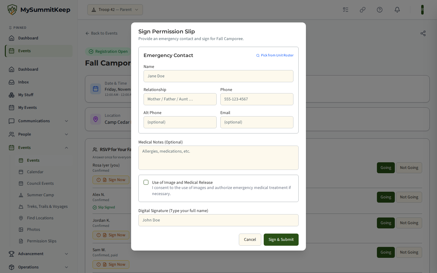Click the Treks, Trails & Voyages mountain icon
This screenshot has width=437, height=273.
21,207
